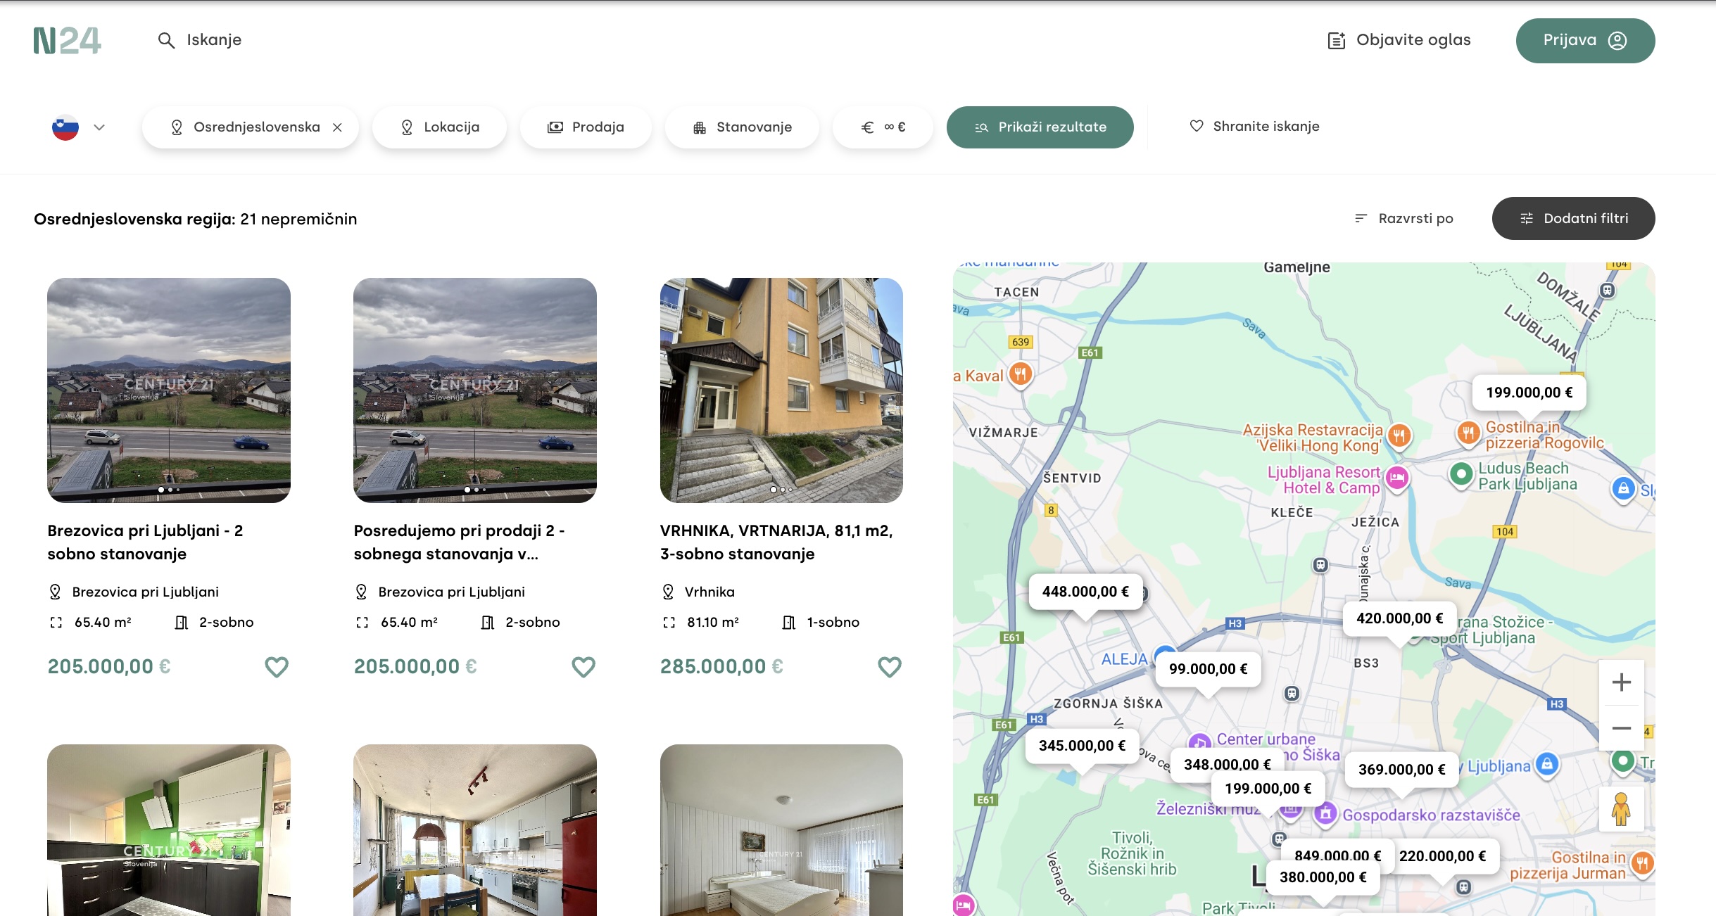Zoom in on the map
Viewport: 1716px width, 916px height.
1621,682
